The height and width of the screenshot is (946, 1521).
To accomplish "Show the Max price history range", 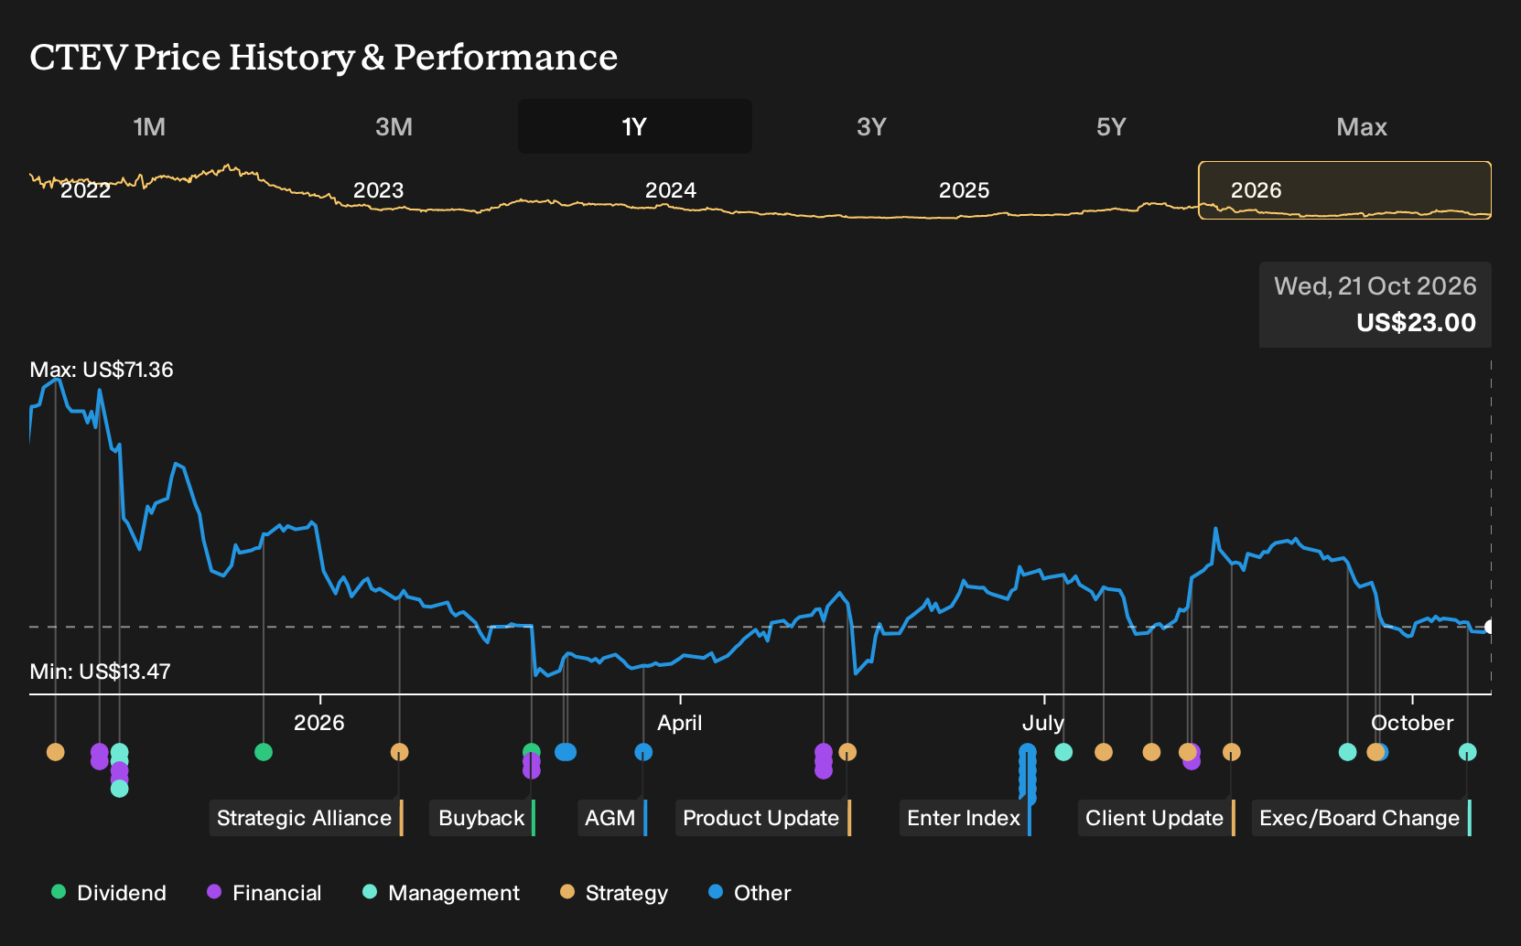I will 1362,126.
